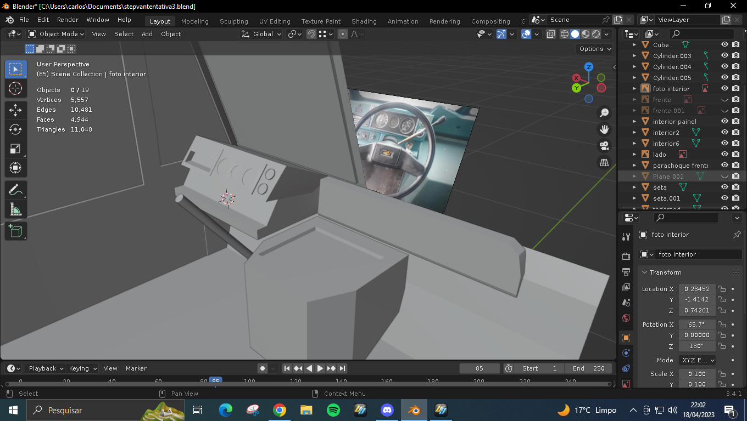Open the Object Mode dropdown
The height and width of the screenshot is (421, 747).
[x=56, y=34]
